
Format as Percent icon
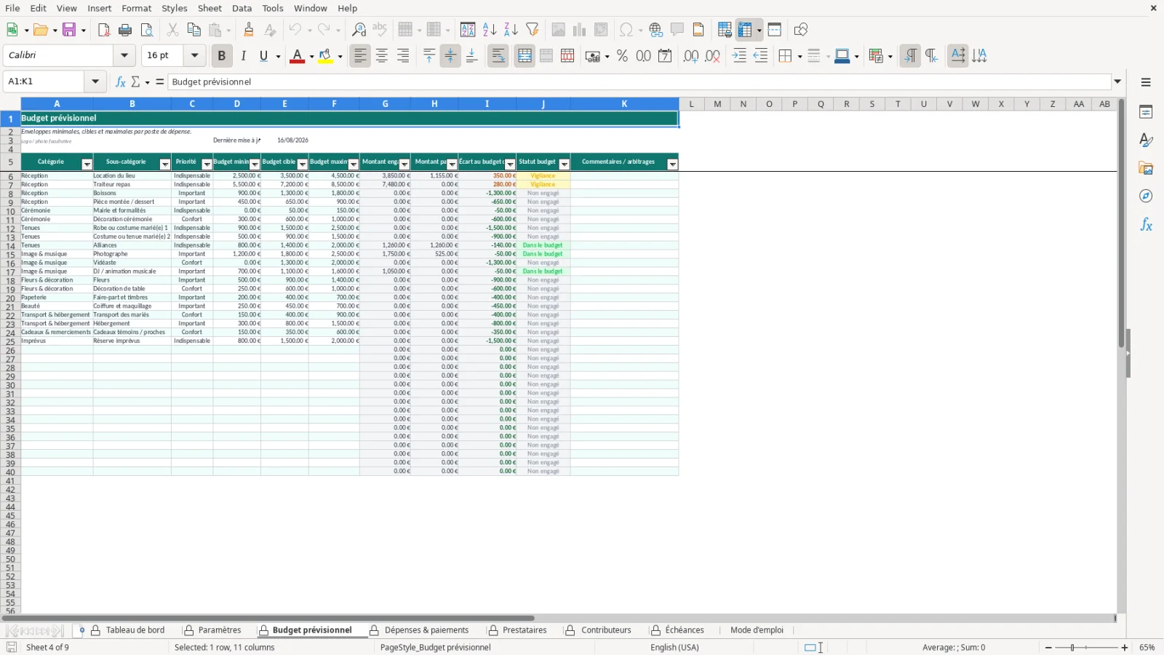coord(622,56)
